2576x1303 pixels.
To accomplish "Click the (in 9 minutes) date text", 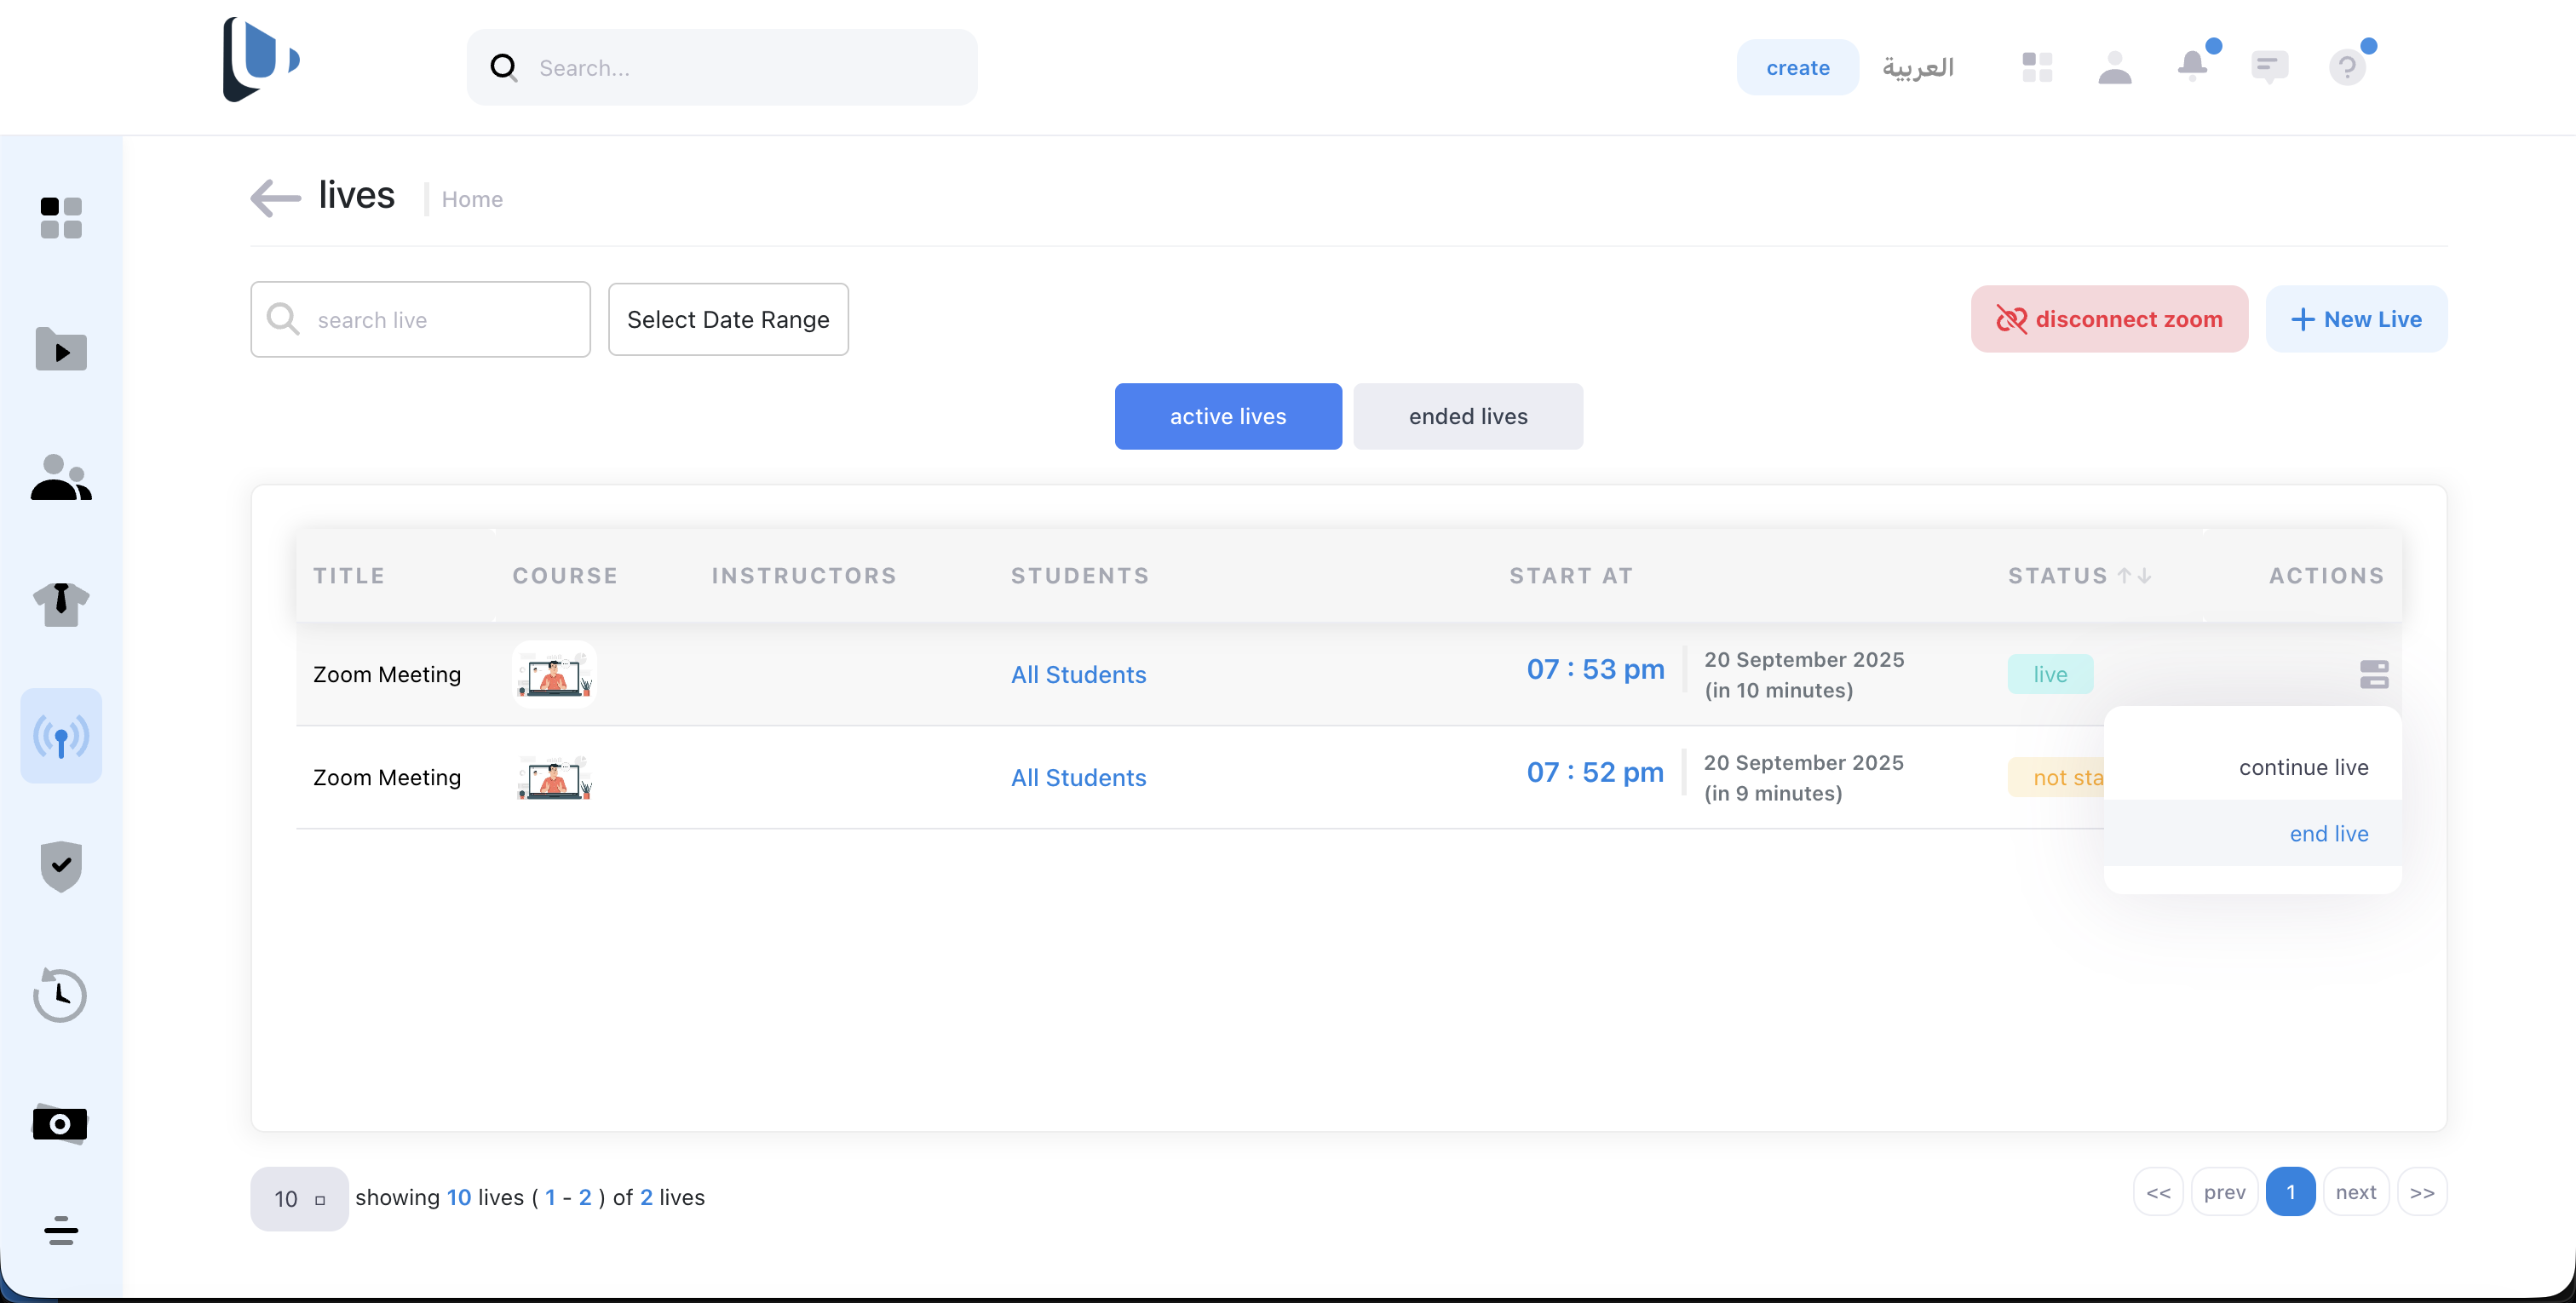I will (x=1773, y=793).
